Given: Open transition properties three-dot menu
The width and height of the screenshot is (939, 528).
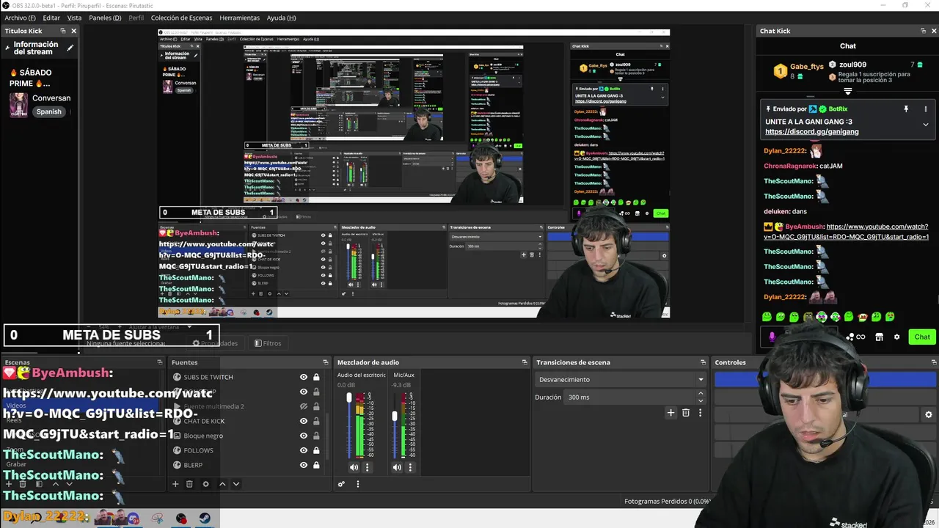Looking at the screenshot, I should [700, 413].
